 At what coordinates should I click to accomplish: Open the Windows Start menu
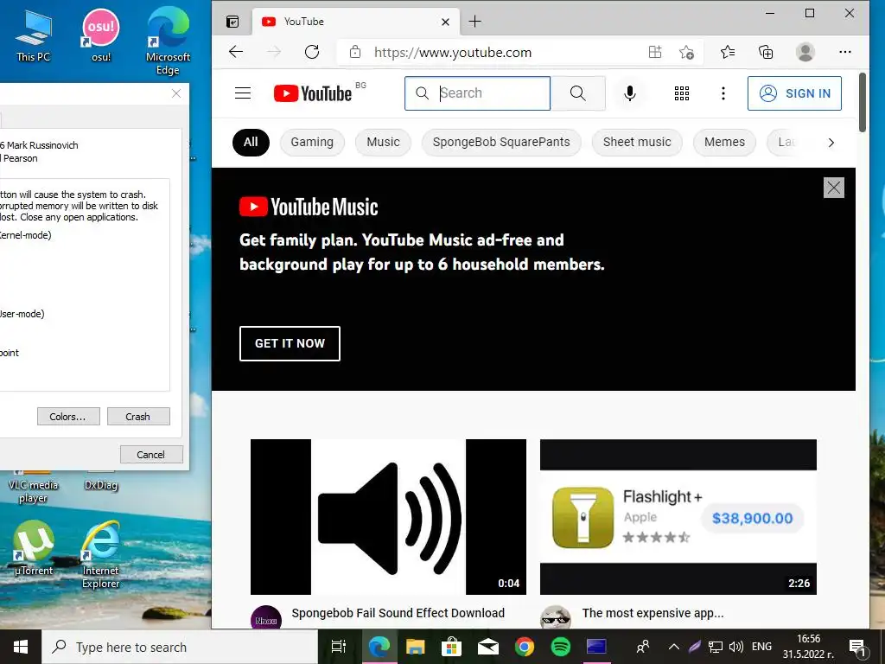point(21,647)
